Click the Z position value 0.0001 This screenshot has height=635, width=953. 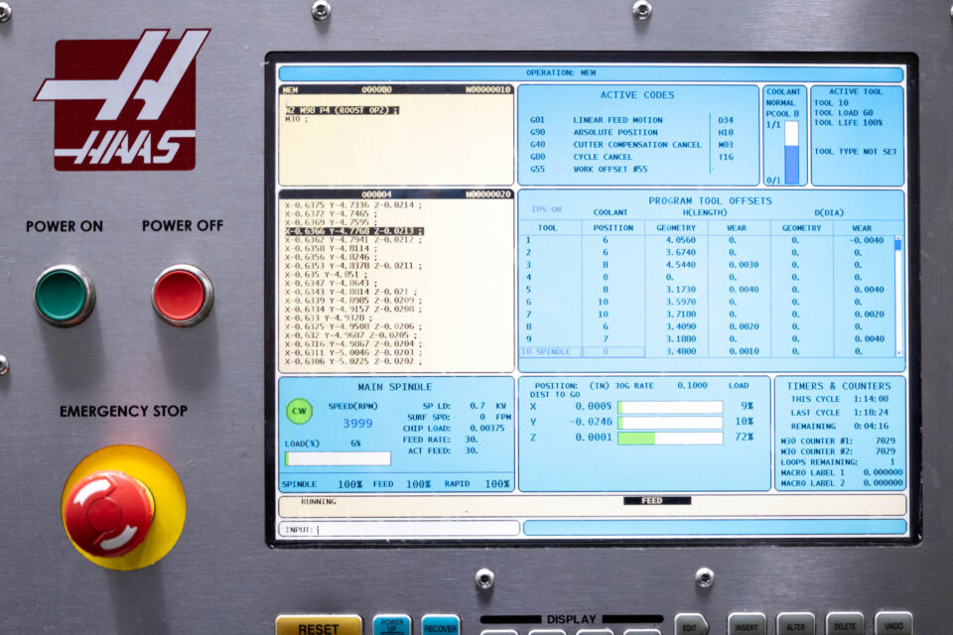(594, 438)
